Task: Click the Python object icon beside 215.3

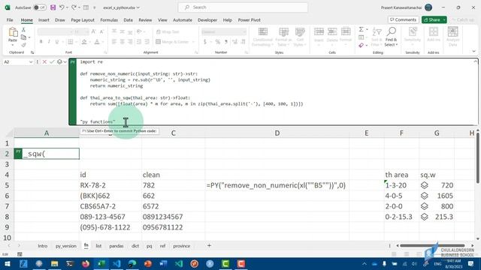Action: [424, 217]
